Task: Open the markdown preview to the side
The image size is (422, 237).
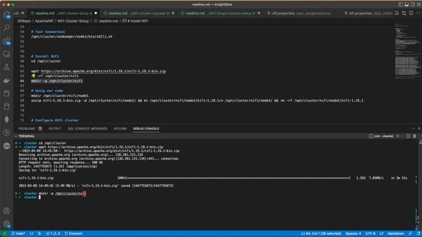Action: pyautogui.click(x=397, y=13)
